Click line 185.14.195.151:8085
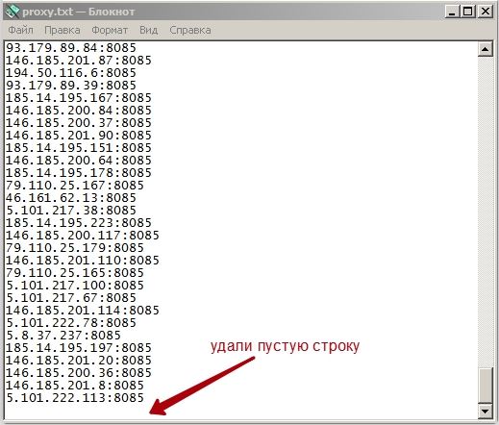This screenshot has height=425, width=499. pyautogui.click(x=79, y=148)
